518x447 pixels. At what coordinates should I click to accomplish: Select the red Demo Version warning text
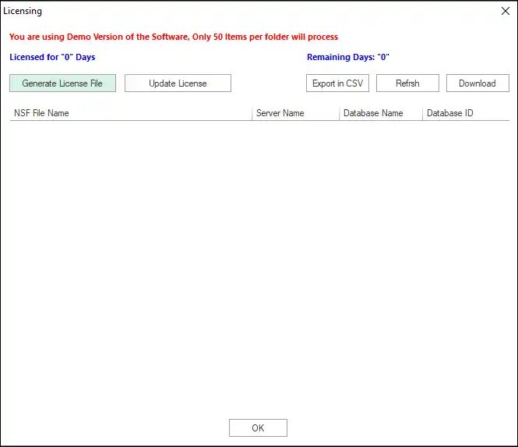tap(174, 37)
